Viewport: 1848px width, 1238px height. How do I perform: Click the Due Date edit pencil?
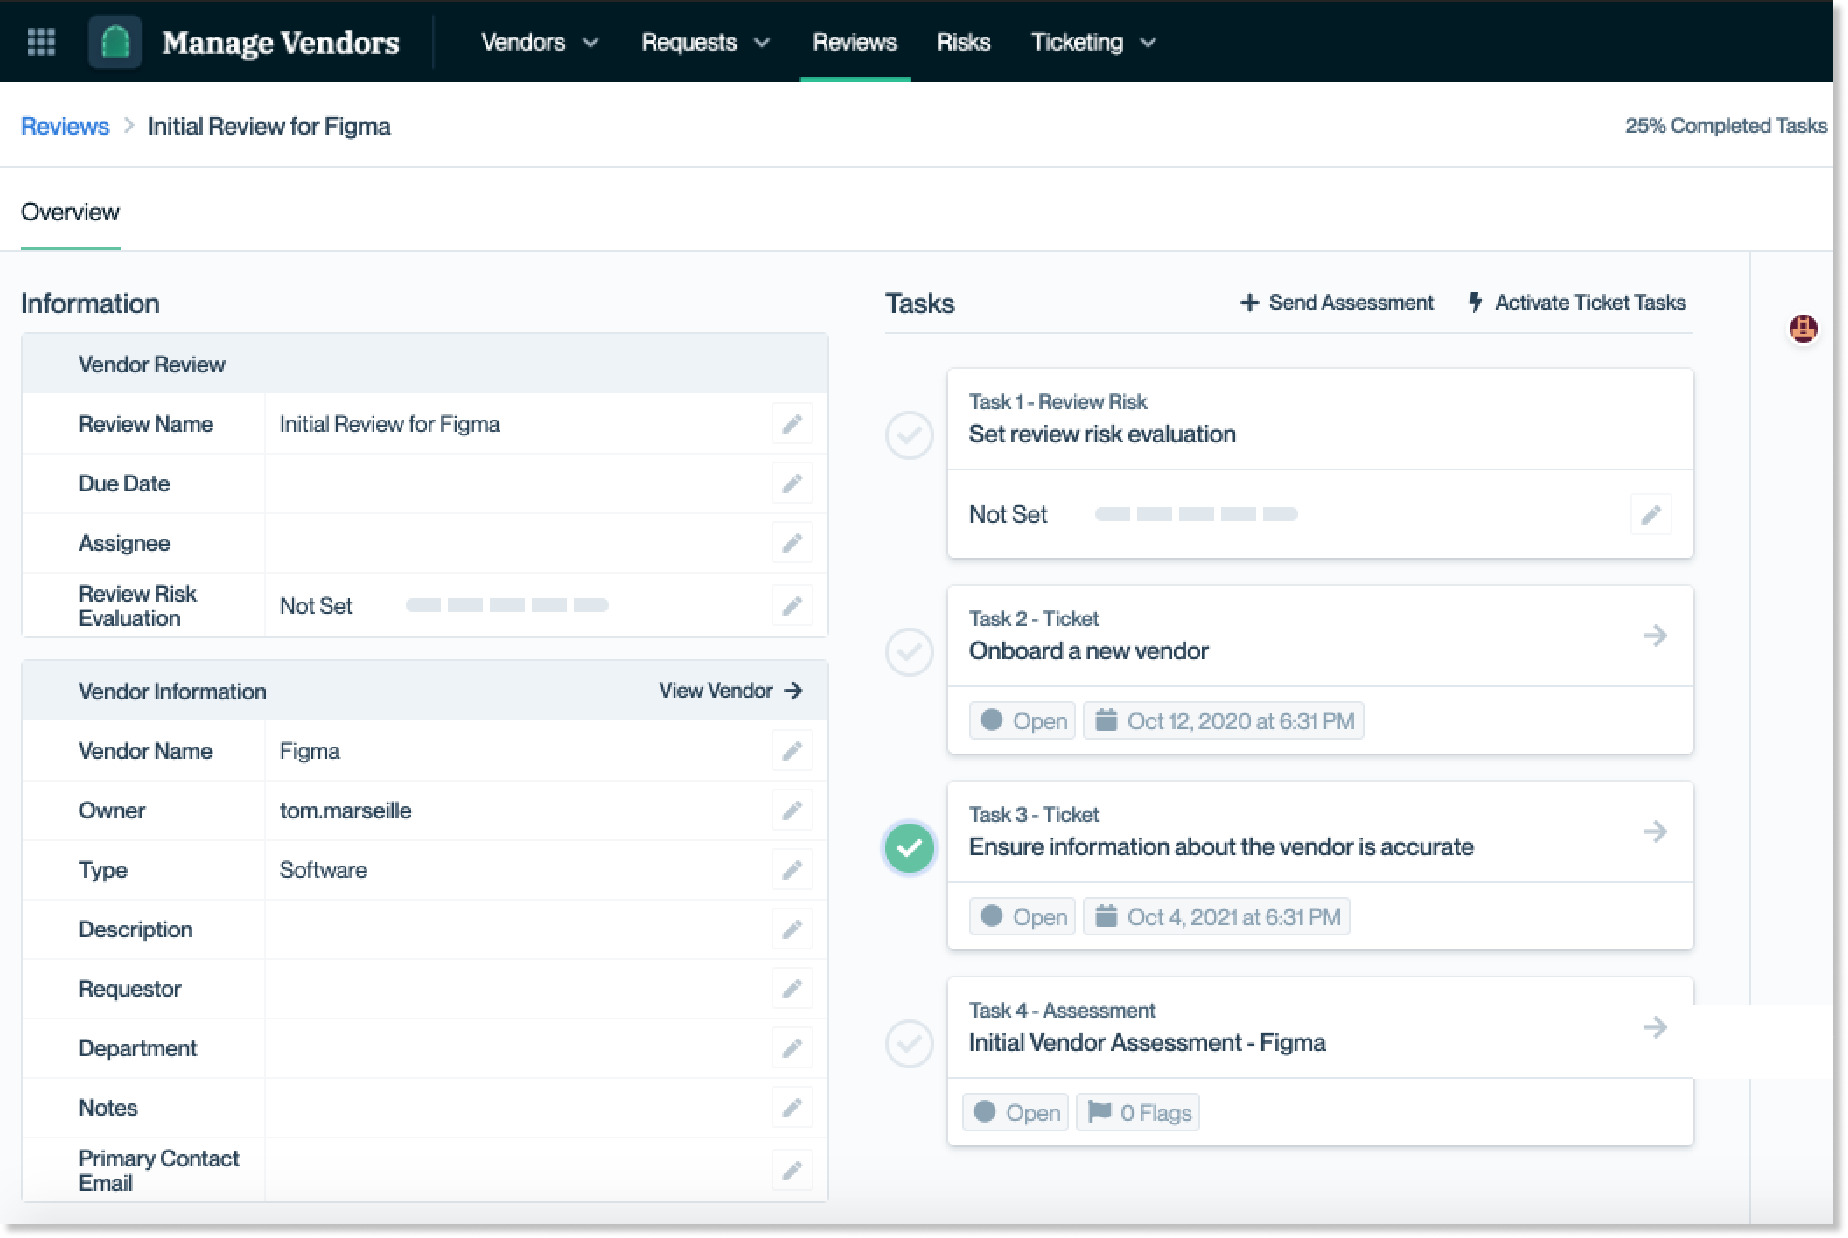coord(792,483)
